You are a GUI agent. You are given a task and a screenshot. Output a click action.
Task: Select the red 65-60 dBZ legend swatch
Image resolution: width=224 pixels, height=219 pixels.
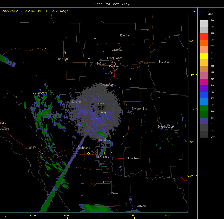click(x=204, y=36)
